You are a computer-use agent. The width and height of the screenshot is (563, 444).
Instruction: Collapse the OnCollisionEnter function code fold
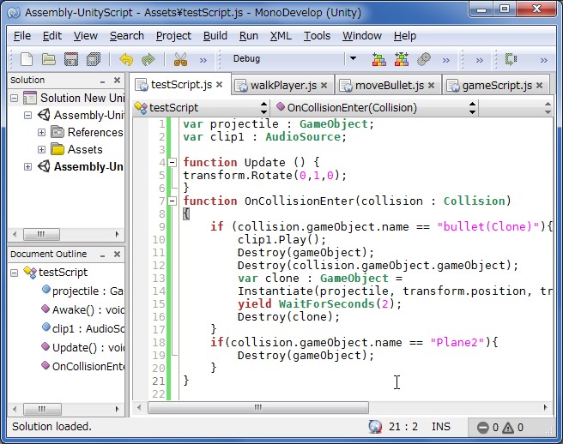pos(173,201)
